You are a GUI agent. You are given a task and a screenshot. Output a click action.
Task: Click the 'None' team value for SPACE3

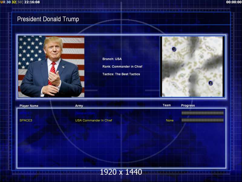click(x=170, y=120)
